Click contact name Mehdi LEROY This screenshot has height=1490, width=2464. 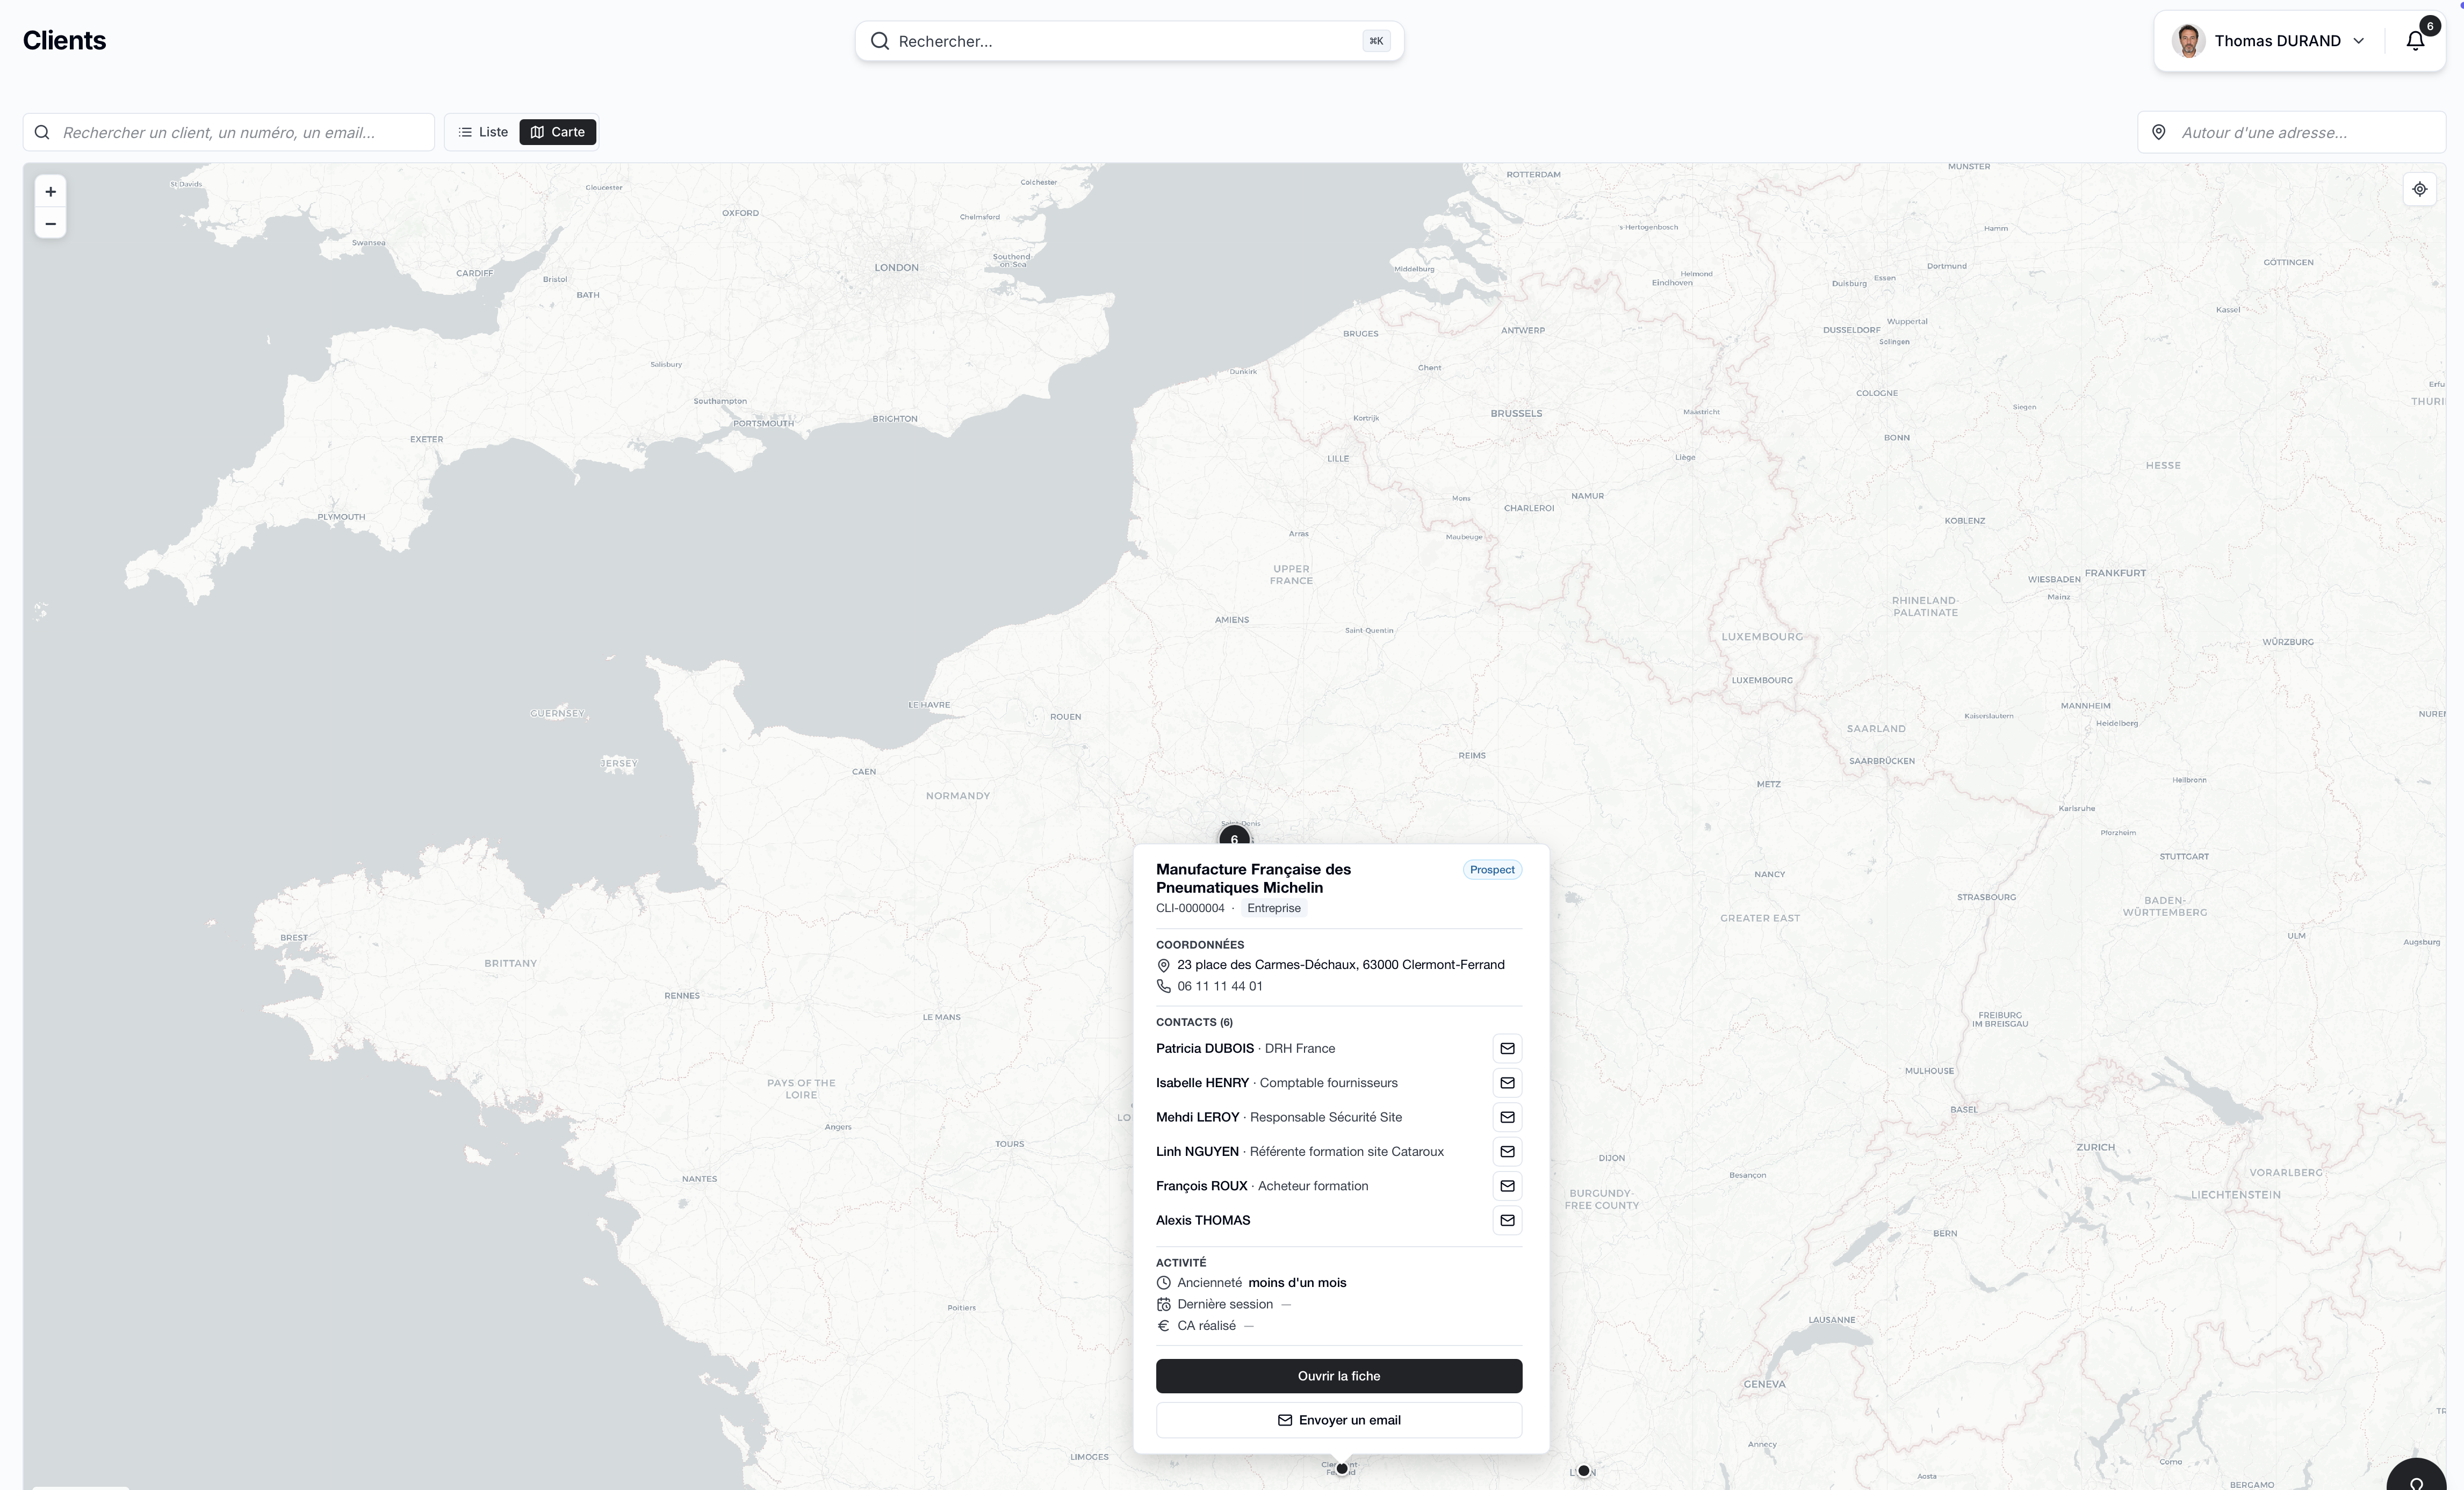1197,1117
